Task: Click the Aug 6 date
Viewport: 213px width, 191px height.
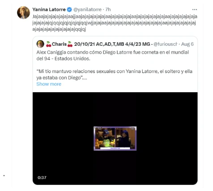Action: point(187,44)
